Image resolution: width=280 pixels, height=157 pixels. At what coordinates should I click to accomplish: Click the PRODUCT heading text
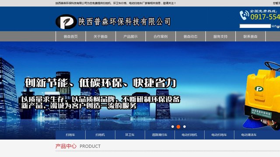(x=90, y=147)
